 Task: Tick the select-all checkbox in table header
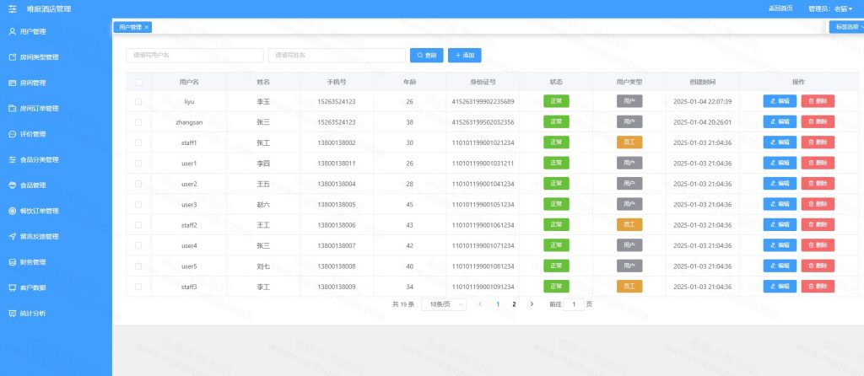click(x=139, y=82)
